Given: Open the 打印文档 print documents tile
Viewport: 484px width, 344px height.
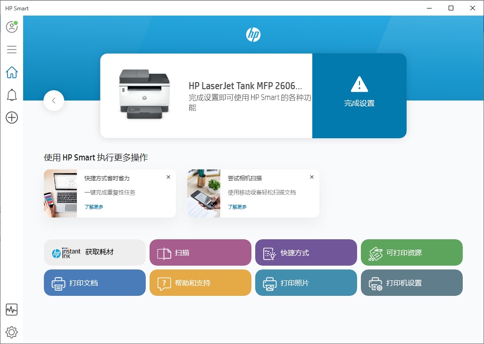Looking at the screenshot, I should pos(94,283).
